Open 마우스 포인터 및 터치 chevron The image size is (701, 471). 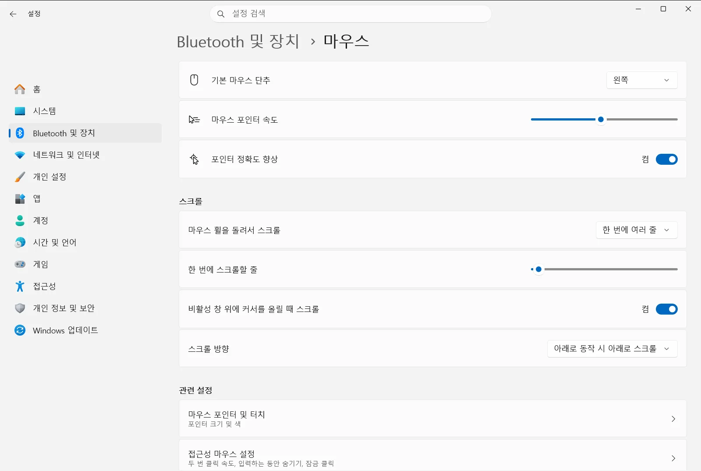coord(673,419)
